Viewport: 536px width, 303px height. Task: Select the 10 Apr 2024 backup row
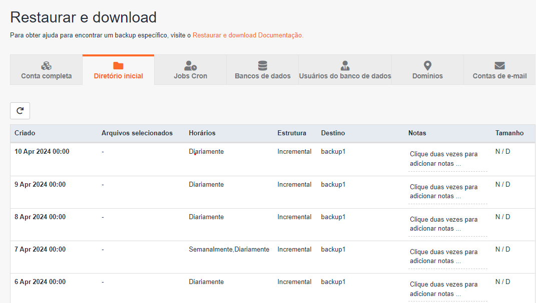point(273,160)
